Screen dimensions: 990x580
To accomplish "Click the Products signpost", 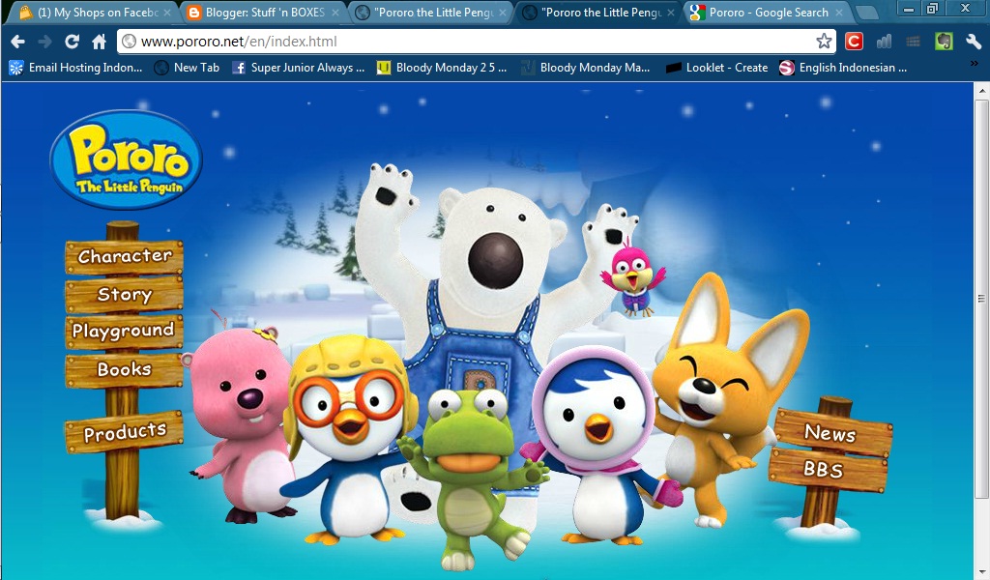I will pyautogui.click(x=122, y=432).
